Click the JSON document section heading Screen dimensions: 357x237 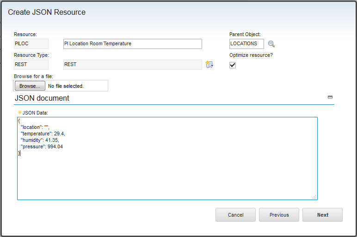tap(42, 98)
